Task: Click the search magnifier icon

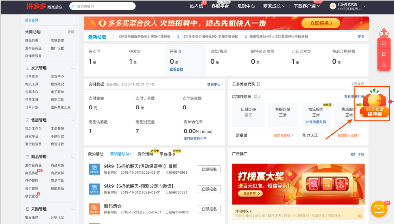Action: point(73,6)
